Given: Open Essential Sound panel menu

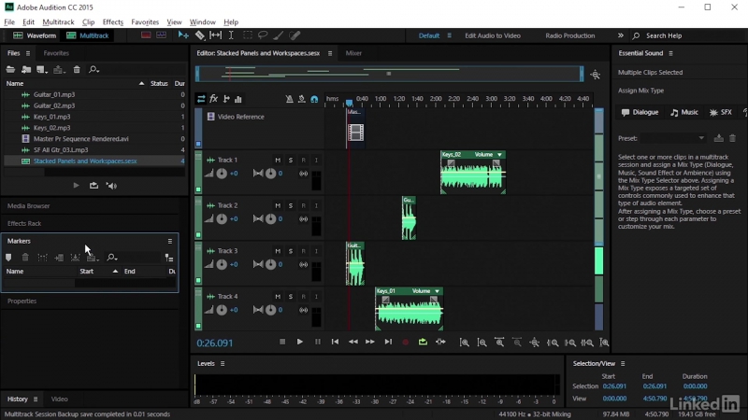Looking at the screenshot, I should click(x=670, y=53).
